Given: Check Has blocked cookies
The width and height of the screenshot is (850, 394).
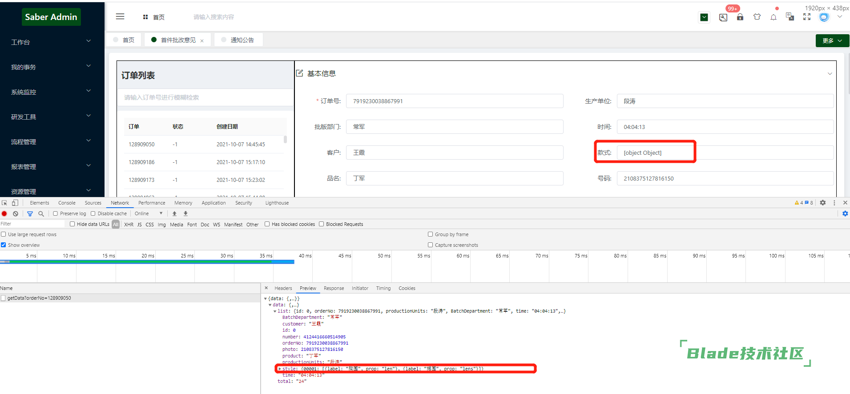Looking at the screenshot, I should (267, 224).
